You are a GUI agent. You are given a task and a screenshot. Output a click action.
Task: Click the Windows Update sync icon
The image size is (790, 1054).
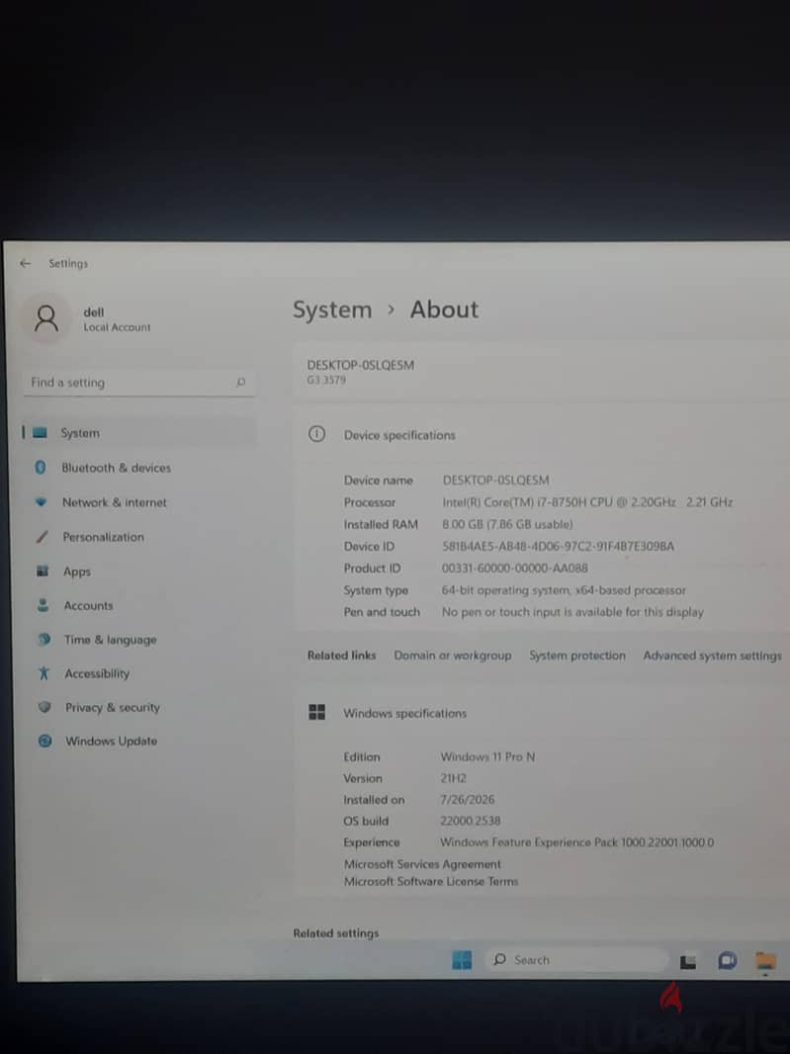click(x=45, y=741)
